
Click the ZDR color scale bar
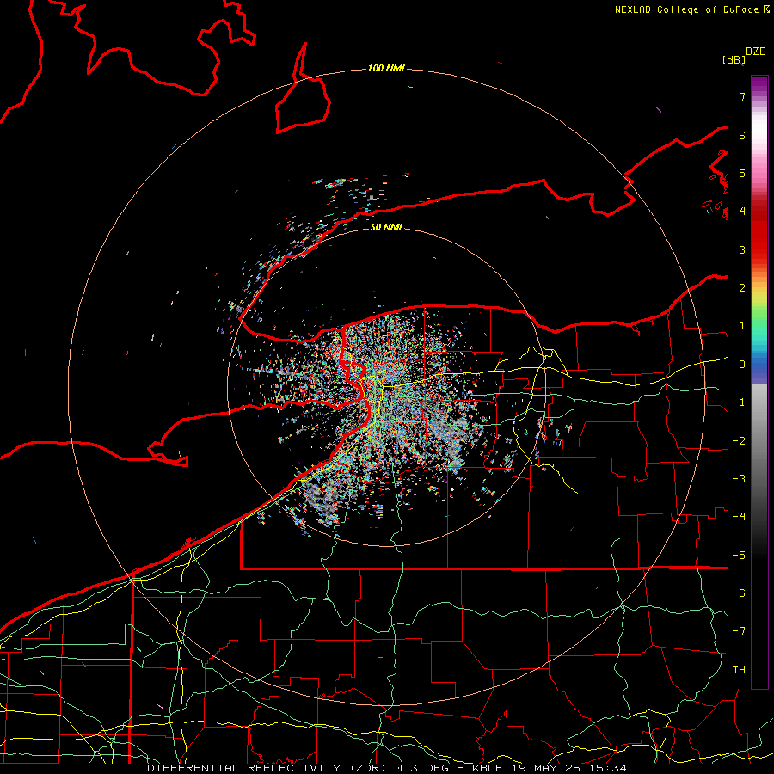(x=759, y=382)
